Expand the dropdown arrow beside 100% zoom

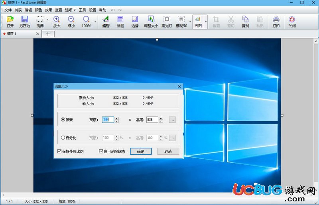click(x=95, y=22)
